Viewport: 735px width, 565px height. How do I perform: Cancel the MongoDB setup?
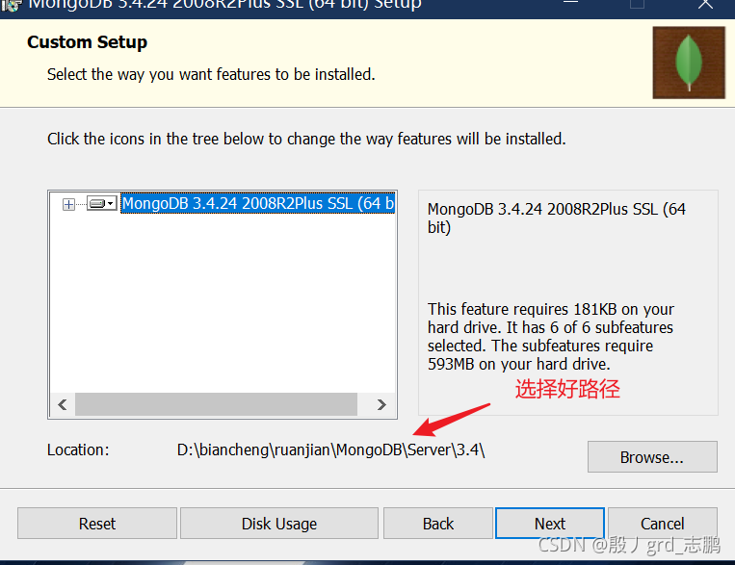pyautogui.click(x=663, y=524)
